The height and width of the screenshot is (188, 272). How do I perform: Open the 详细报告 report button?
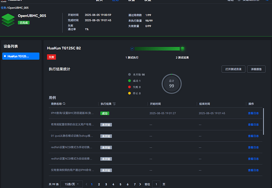pyautogui.click(x=255, y=69)
